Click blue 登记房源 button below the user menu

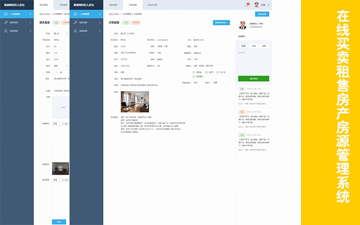(262, 14)
